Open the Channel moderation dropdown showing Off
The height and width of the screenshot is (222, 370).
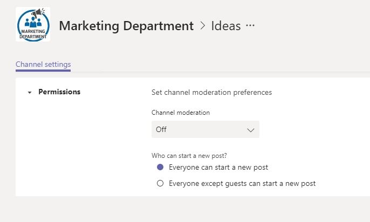(205, 129)
